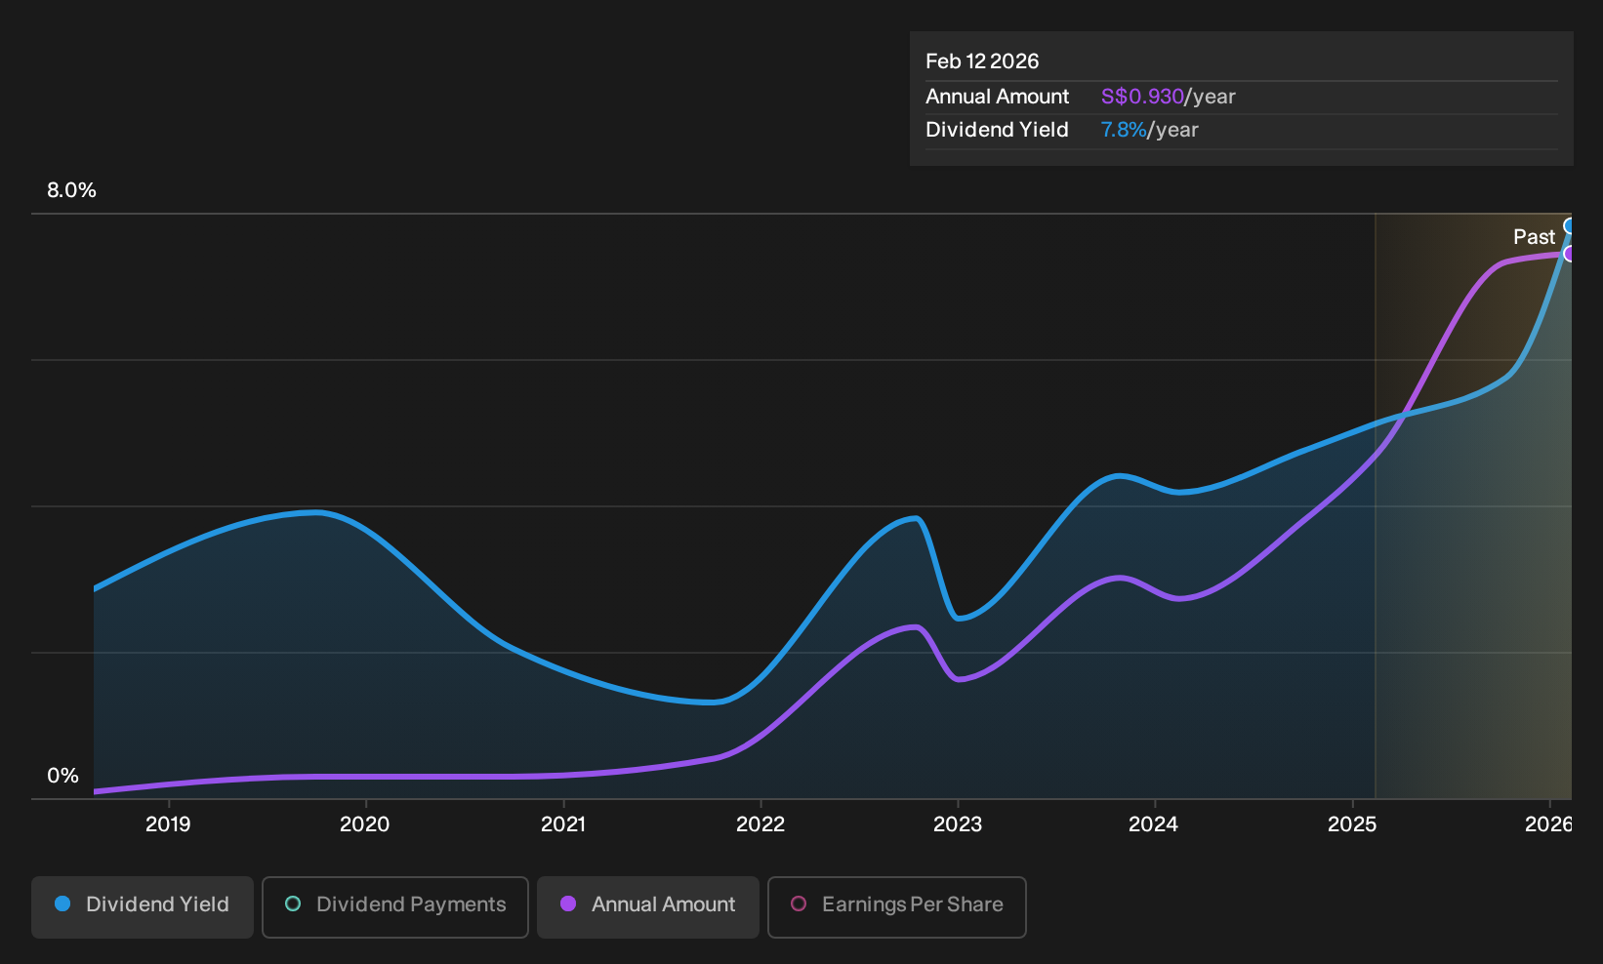
Task: Toggle the Earnings Per Share legend button
Action: click(897, 906)
